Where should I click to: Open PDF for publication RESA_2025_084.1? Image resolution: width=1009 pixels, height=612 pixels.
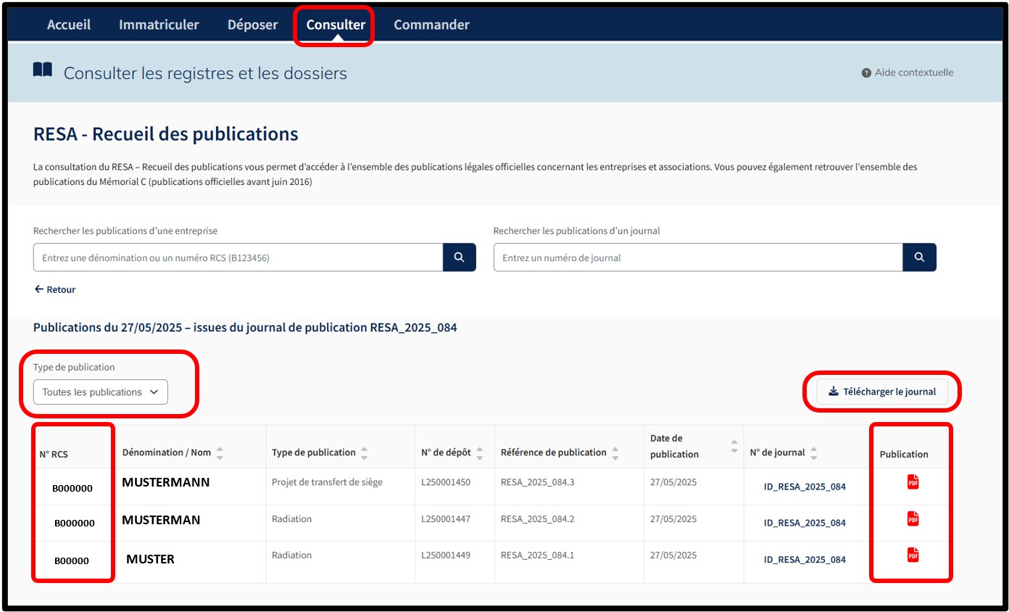(x=913, y=555)
